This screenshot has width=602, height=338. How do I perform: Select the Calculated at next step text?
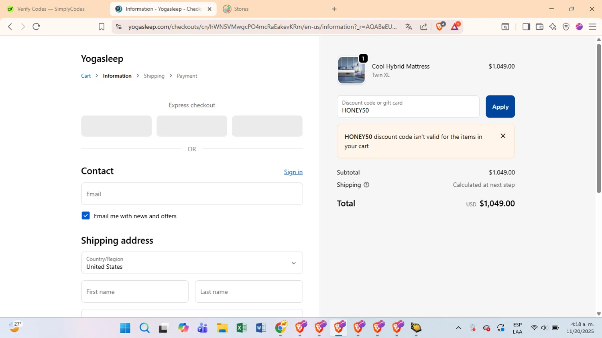[x=484, y=185]
